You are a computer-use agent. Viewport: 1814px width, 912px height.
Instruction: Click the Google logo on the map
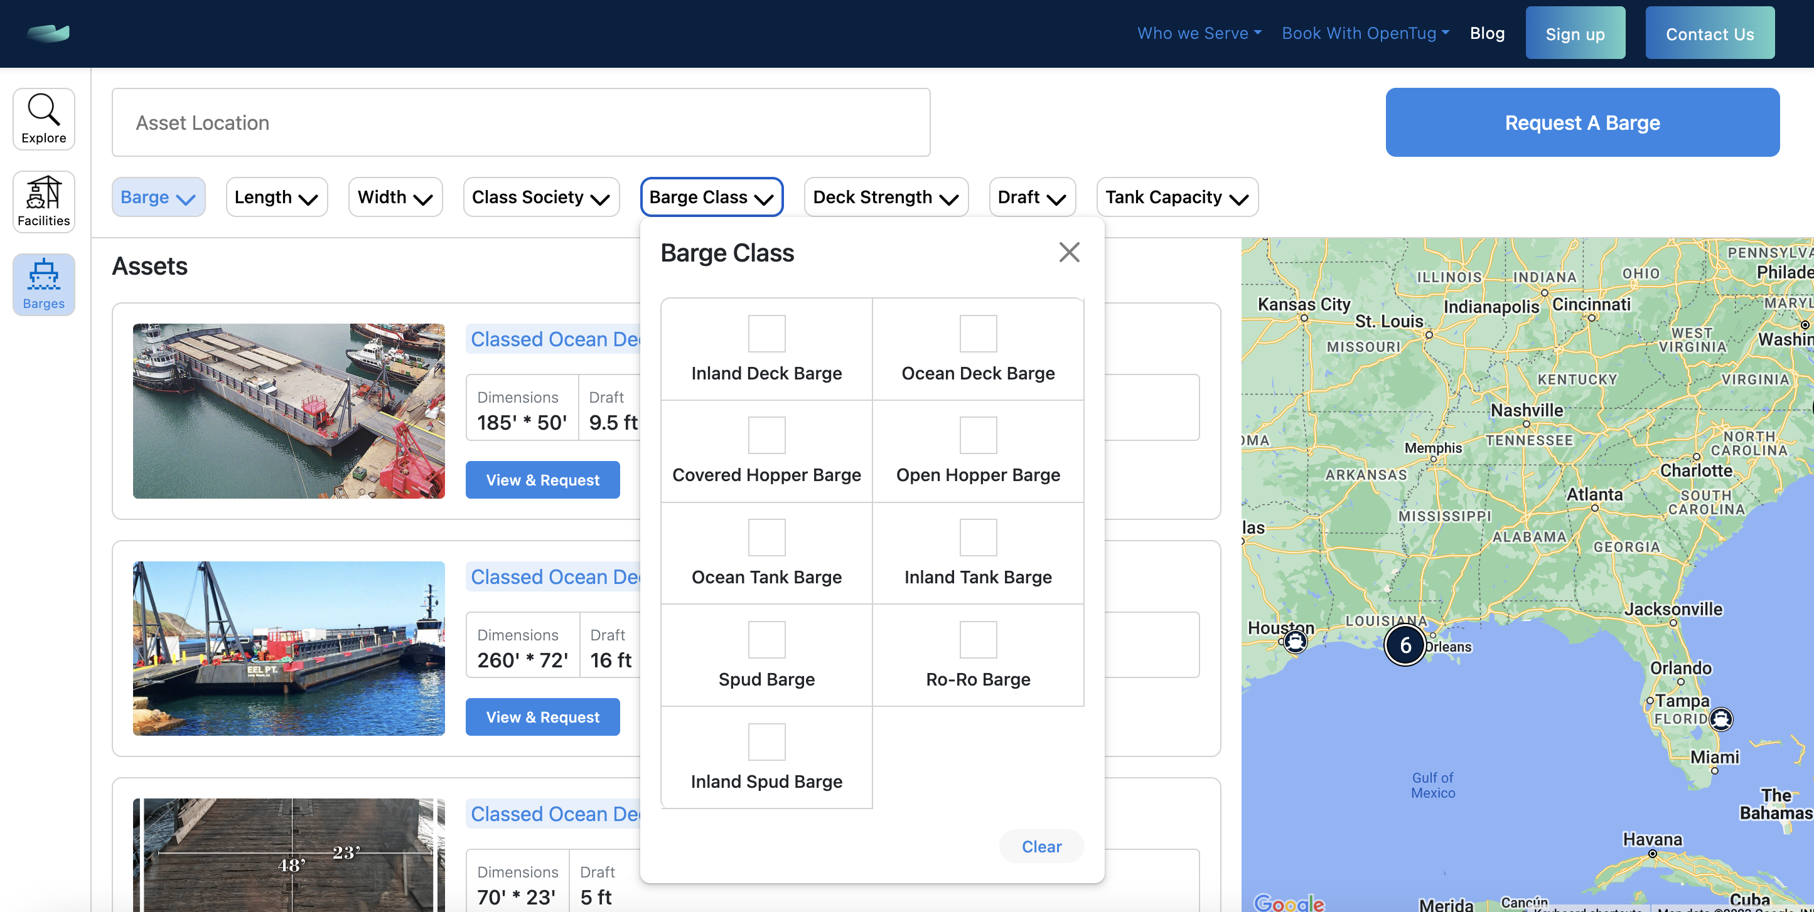1291,904
